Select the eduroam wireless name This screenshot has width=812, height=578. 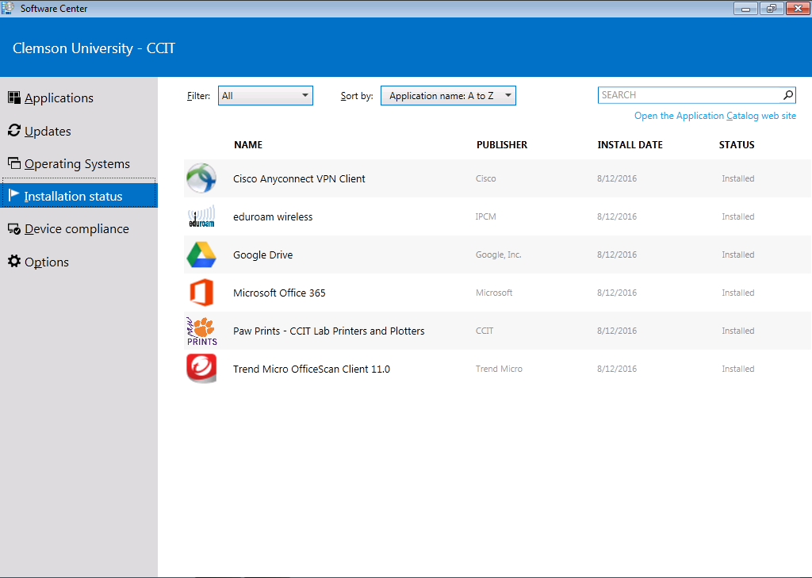[x=273, y=216]
